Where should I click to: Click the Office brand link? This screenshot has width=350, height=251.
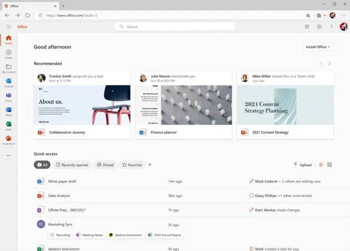pyautogui.click(x=22, y=27)
